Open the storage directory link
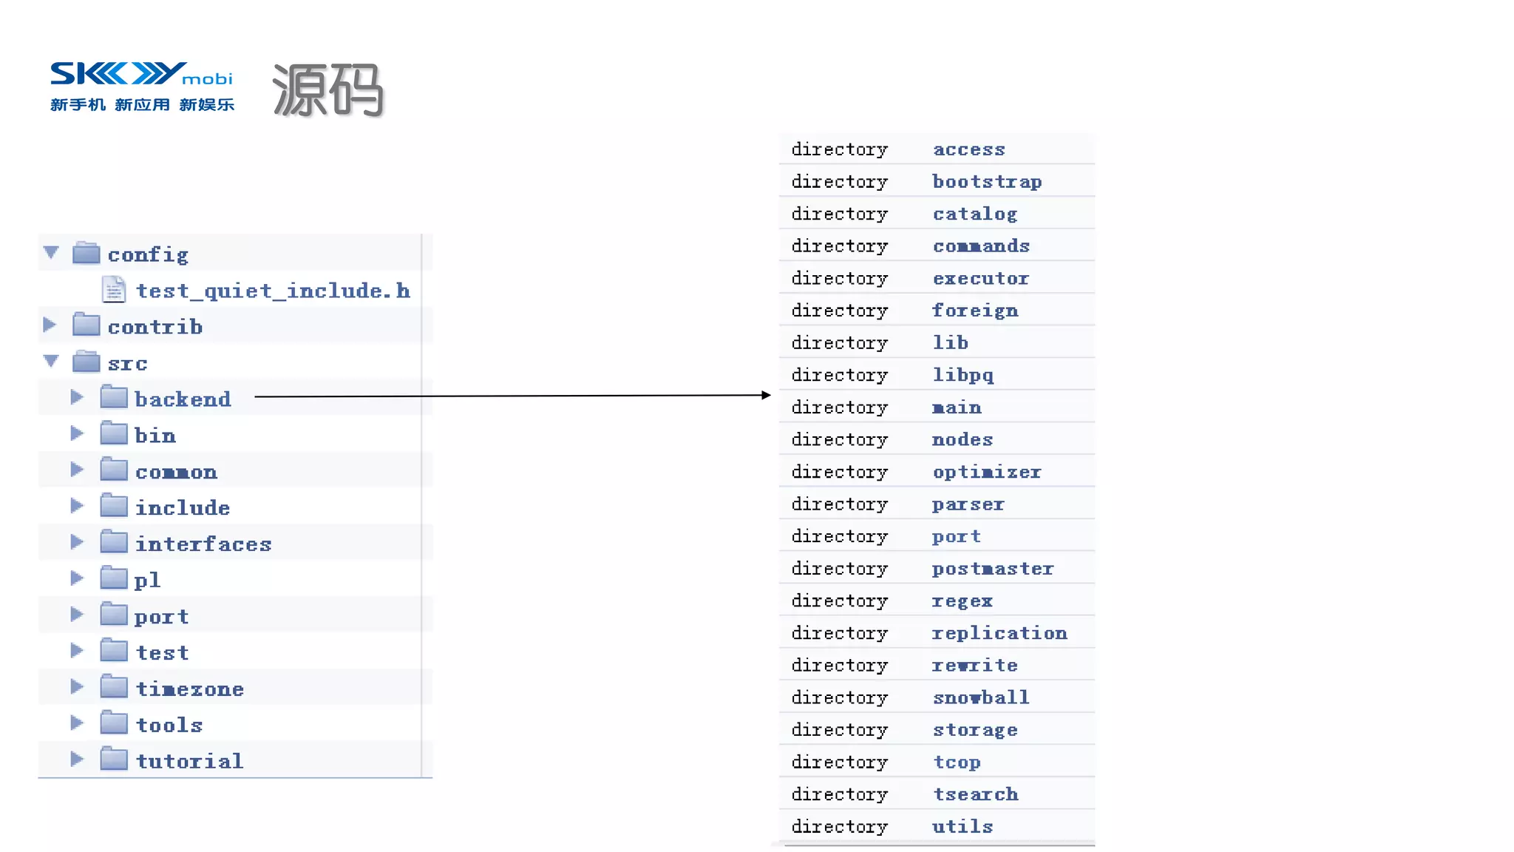This screenshot has height=852, width=1514. 974,730
